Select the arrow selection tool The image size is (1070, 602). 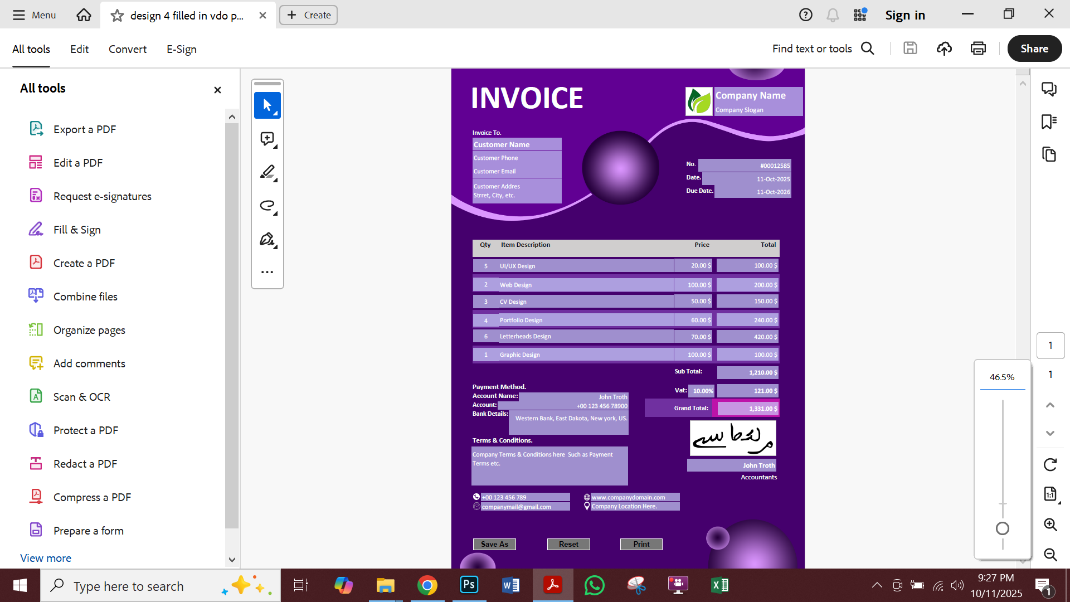[x=267, y=105]
